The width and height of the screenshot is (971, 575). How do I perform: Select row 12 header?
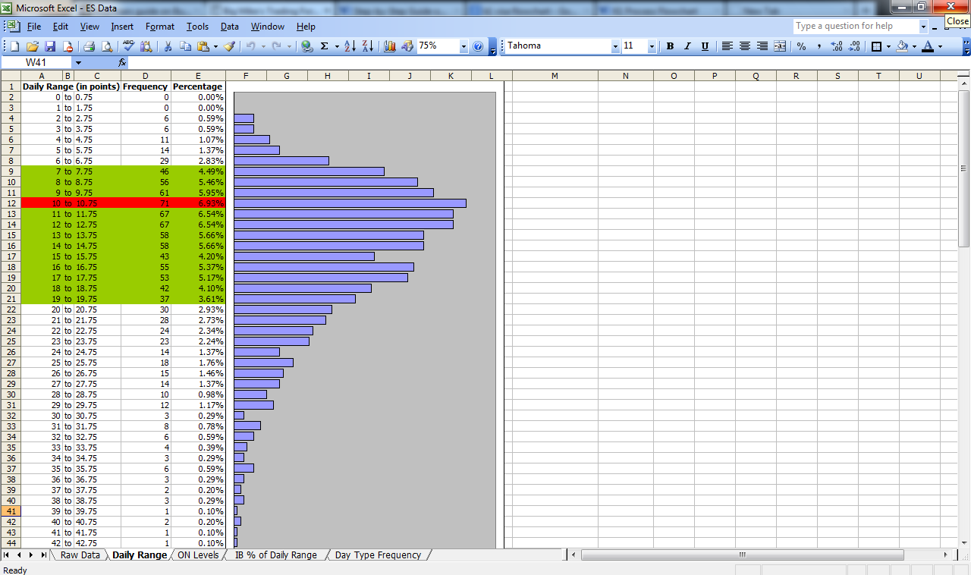11,203
